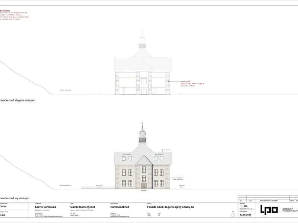Click the 'Larvik kommune' title block text
Viewport: 298px width, 223px height.
[45, 207]
